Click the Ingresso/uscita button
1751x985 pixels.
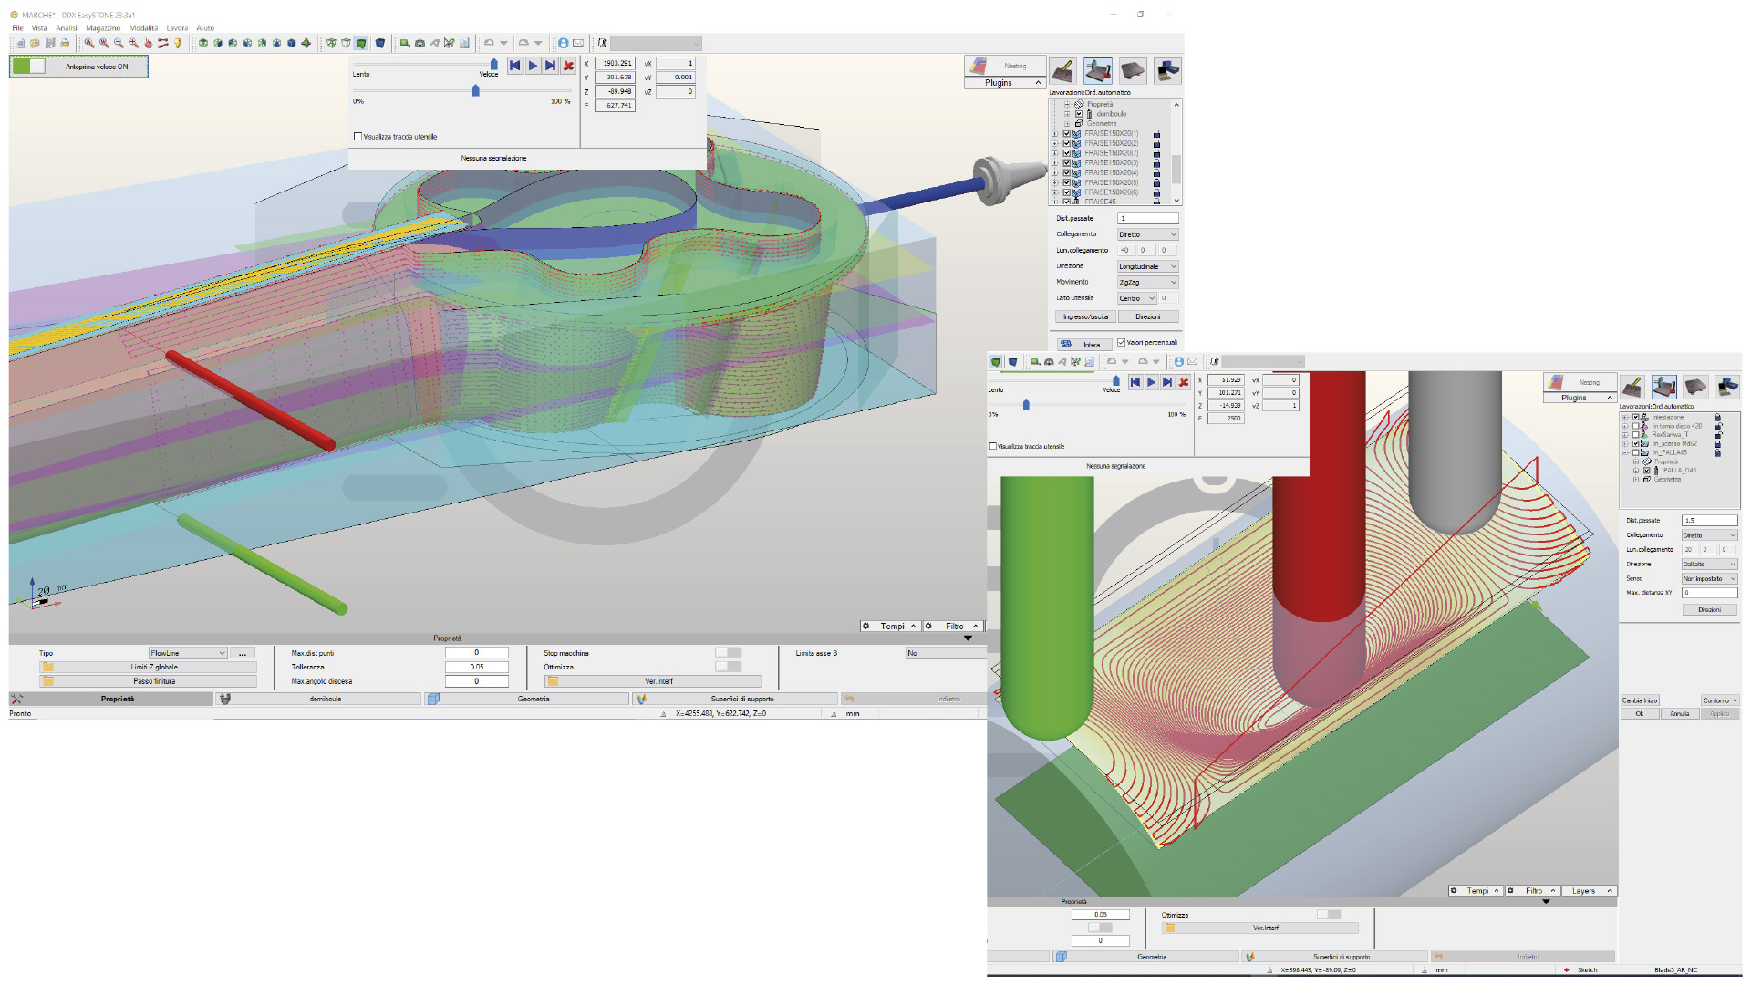[1085, 317]
